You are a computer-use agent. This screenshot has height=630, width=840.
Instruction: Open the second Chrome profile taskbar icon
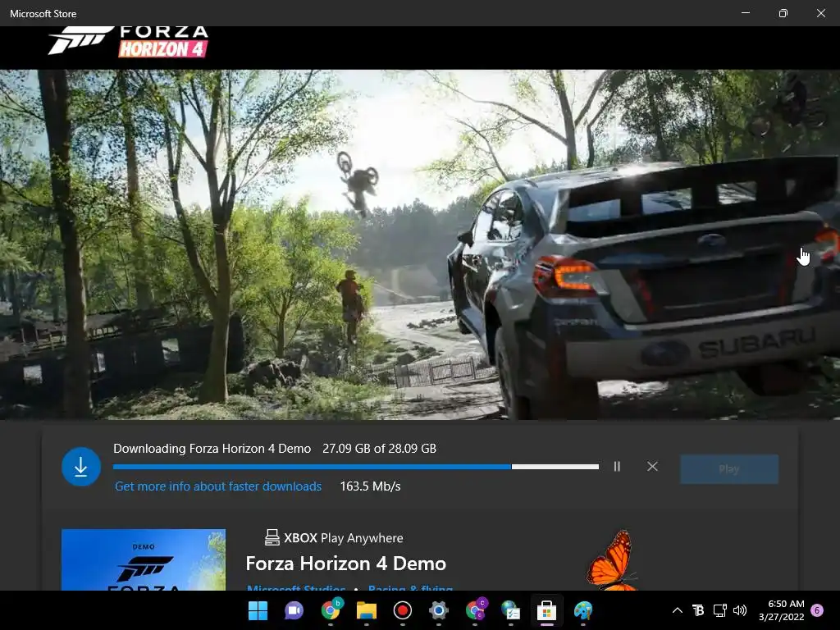point(475,610)
